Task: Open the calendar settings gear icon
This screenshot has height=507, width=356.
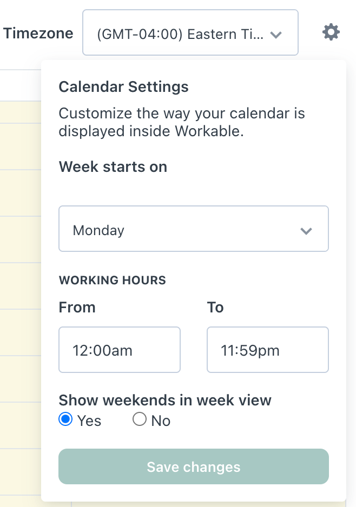Action: tap(331, 32)
